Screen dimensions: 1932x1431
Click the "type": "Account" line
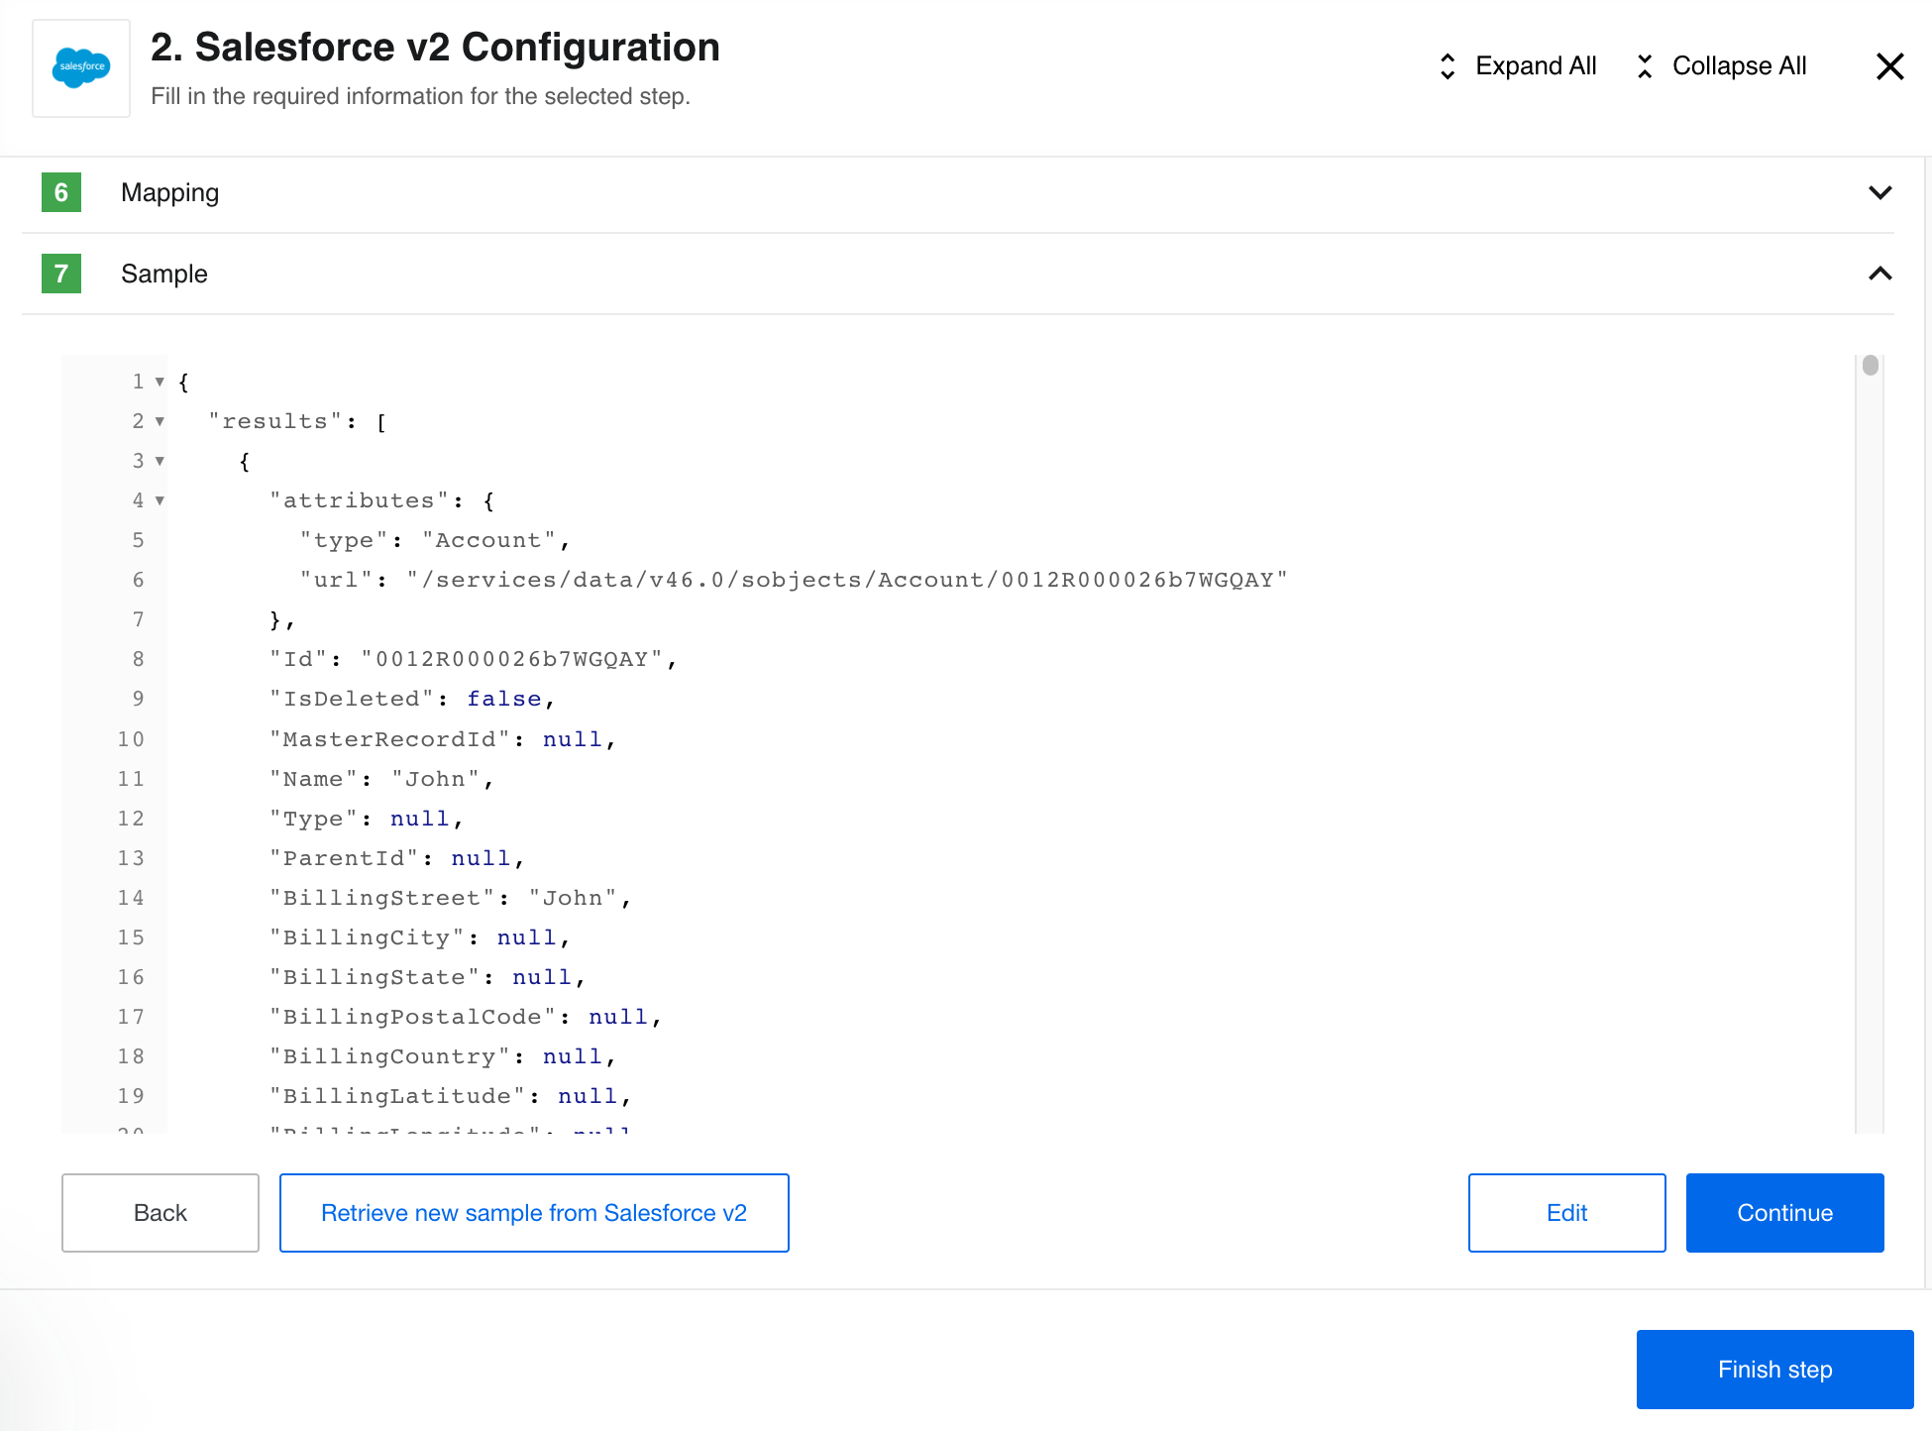435,540
